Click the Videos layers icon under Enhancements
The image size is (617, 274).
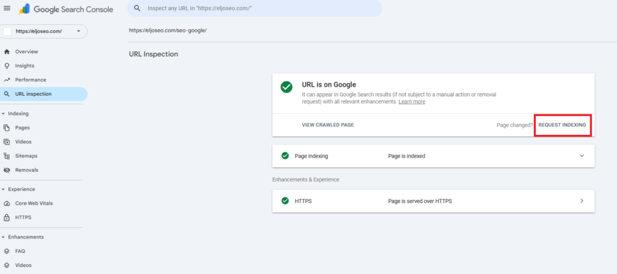pyautogui.click(x=7, y=266)
